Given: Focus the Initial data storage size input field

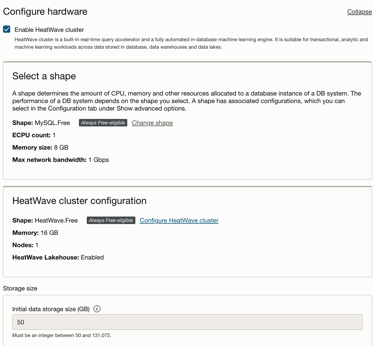Looking at the screenshot, I should pos(187,322).
